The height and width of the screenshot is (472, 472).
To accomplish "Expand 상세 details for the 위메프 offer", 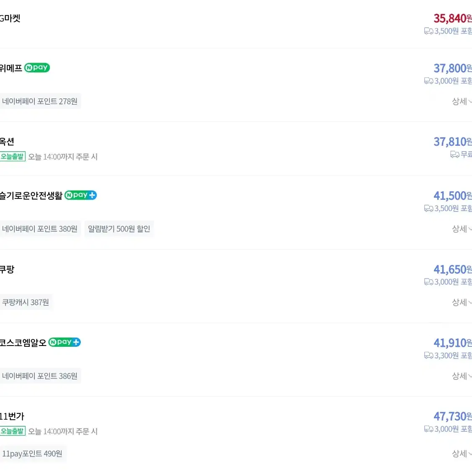I will point(462,101).
